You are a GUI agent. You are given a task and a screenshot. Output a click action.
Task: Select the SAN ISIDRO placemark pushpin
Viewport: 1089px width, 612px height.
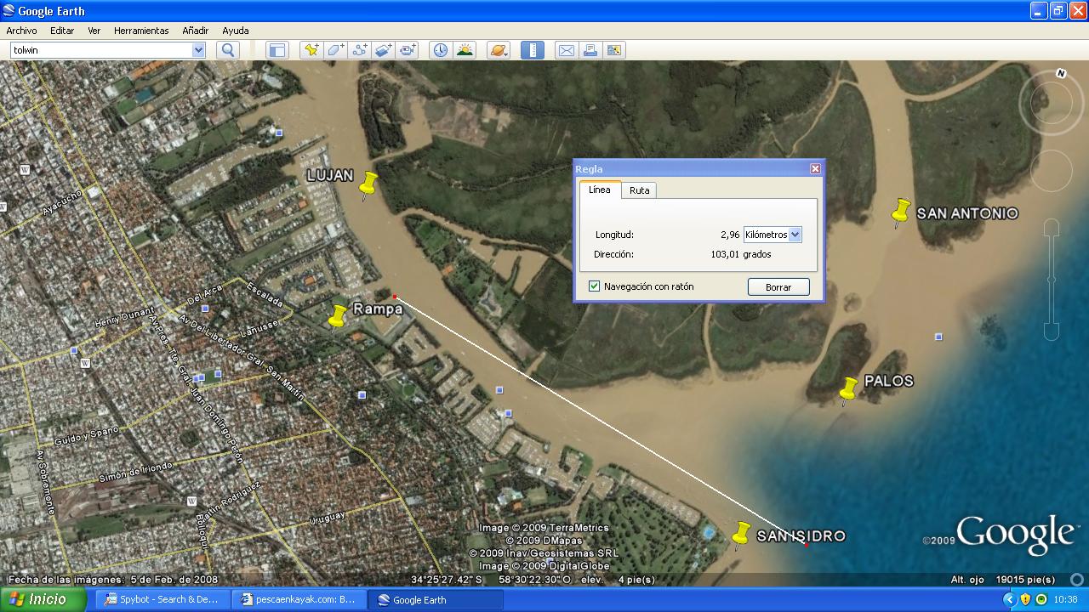[740, 534]
